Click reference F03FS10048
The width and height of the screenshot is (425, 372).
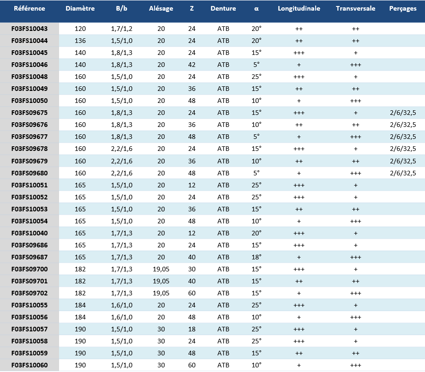tap(29, 77)
